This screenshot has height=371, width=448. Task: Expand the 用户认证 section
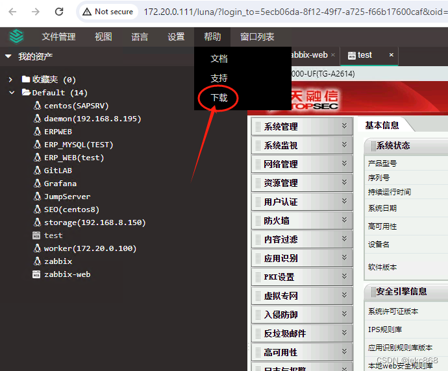302,202
